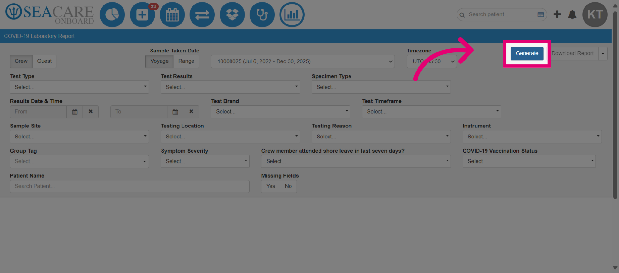Open calendar picker for From date
The image size is (619, 273).
point(75,112)
